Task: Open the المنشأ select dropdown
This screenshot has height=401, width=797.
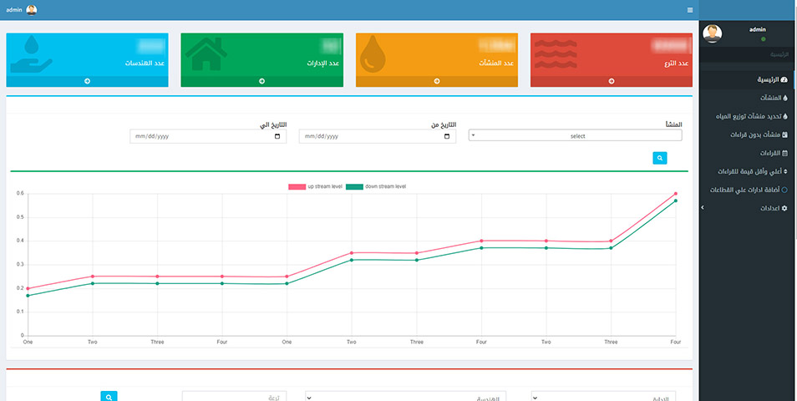Action: click(x=575, y=136)
